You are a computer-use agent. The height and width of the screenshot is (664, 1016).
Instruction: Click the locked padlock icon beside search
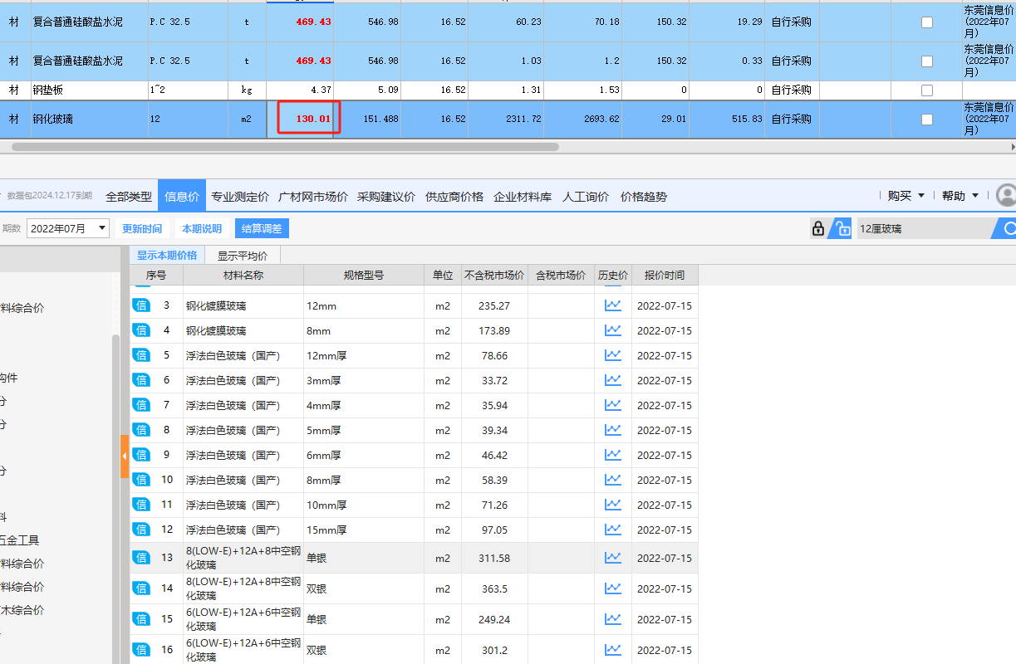click(x=818, y=228)
